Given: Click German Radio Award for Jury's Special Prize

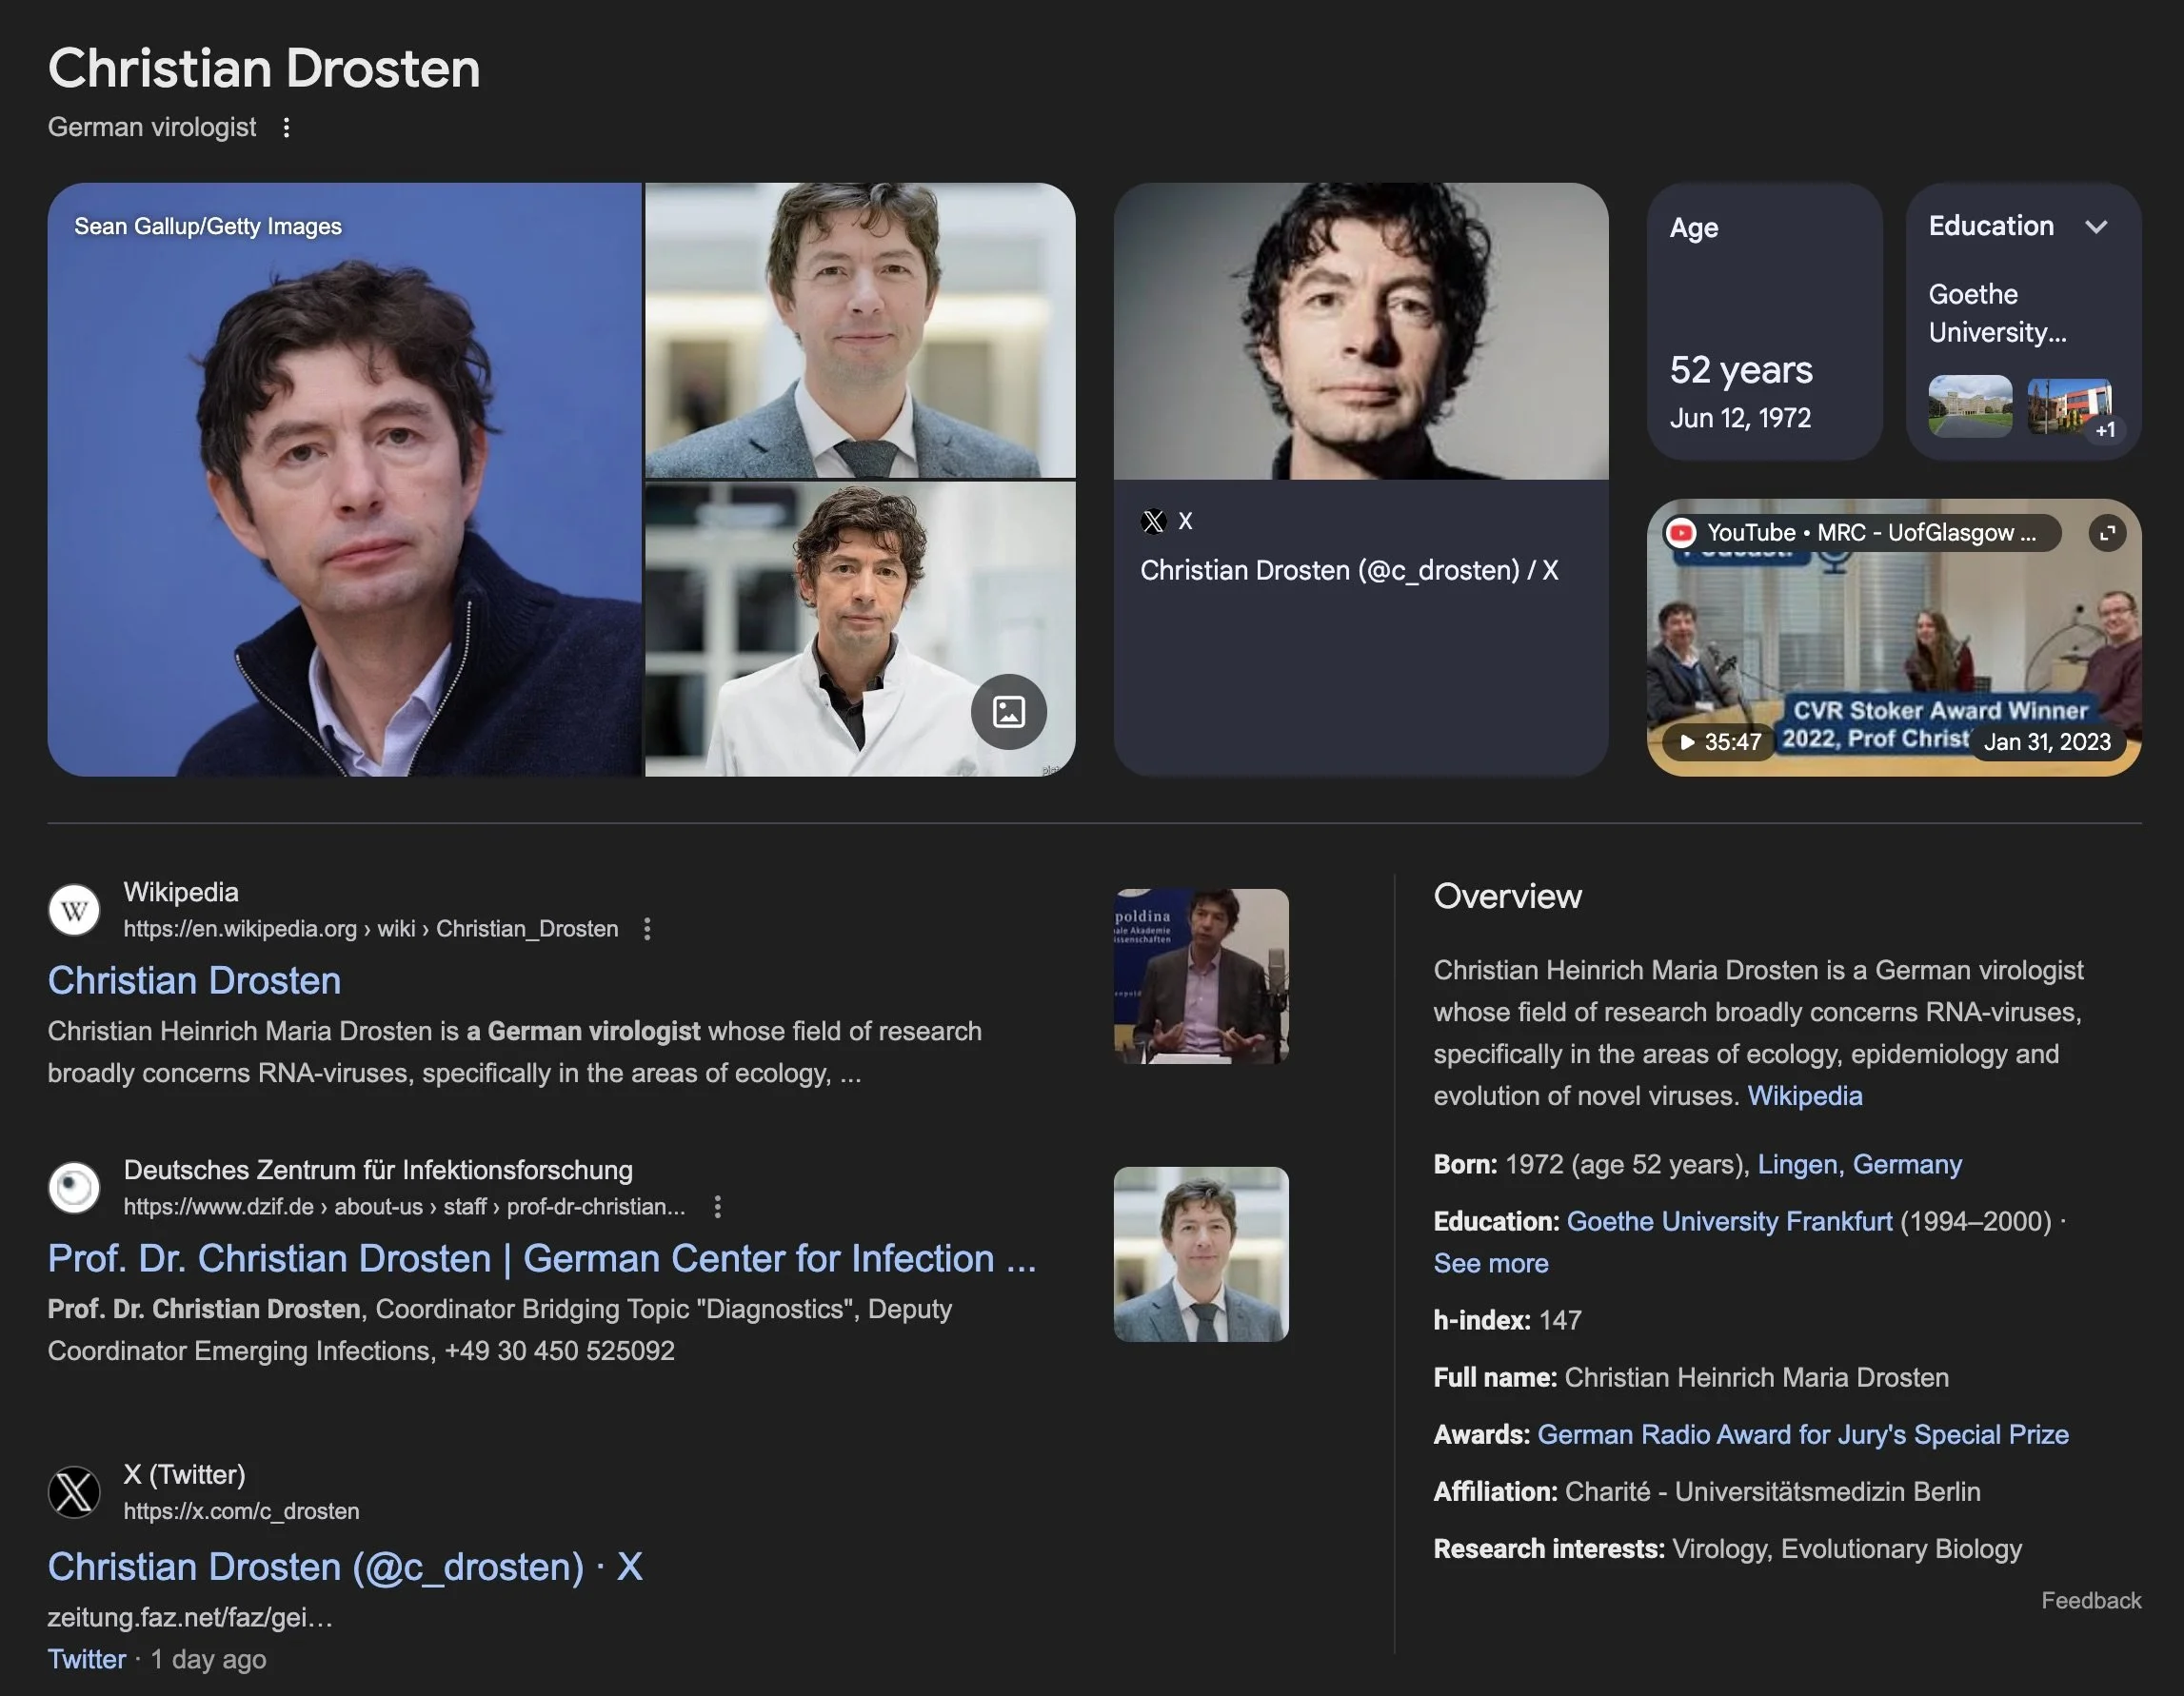Looking at the screenshot, I should [x=1802, y=1434].
